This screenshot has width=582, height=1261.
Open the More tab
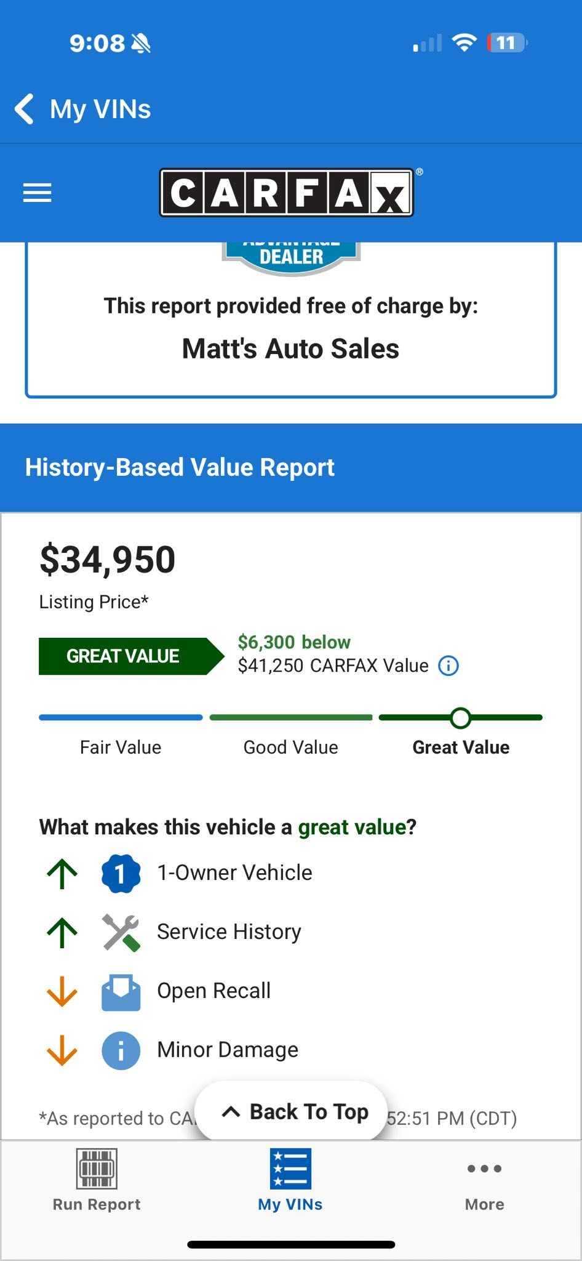click(484, 1180)
